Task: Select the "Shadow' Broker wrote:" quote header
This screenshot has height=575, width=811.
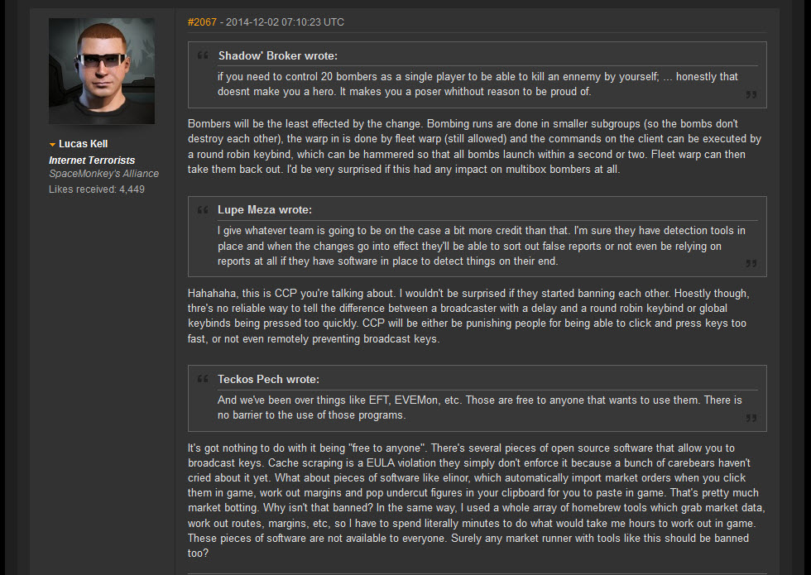Action: pyautogui.click(x=278, y=55)
